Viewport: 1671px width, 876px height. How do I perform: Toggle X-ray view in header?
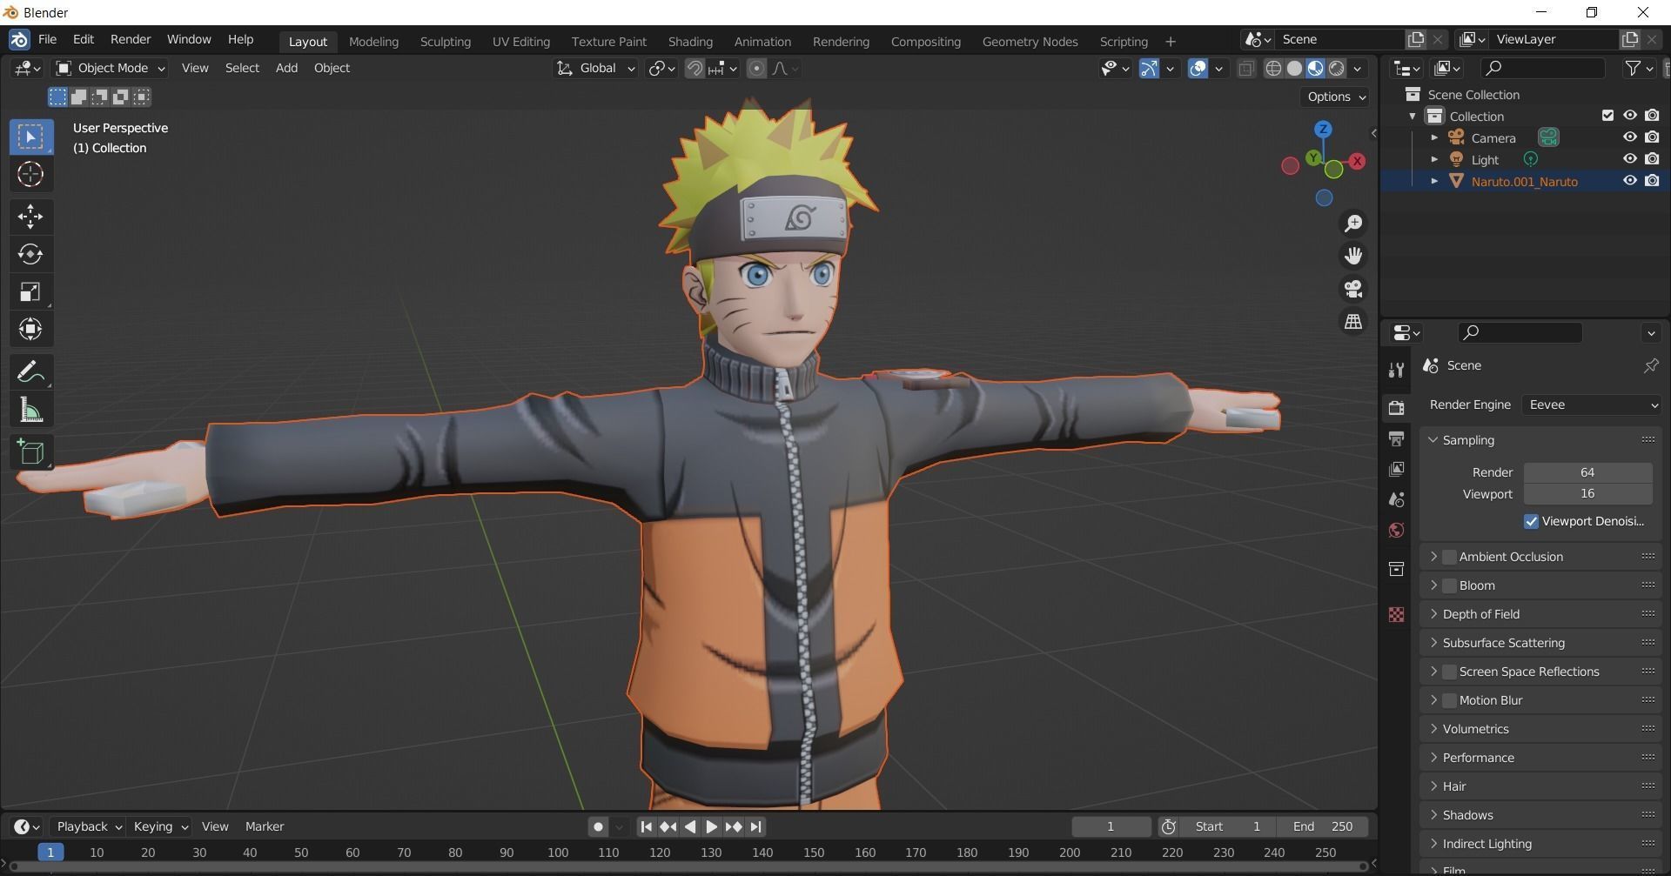[1246, 68]
